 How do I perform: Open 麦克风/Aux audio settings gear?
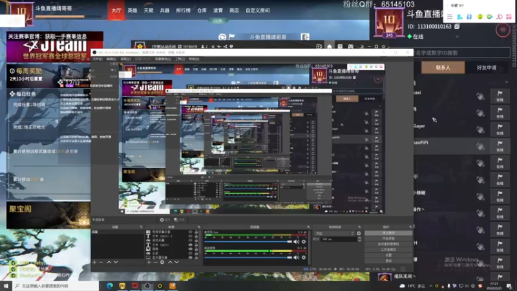[x=304, y=242]
